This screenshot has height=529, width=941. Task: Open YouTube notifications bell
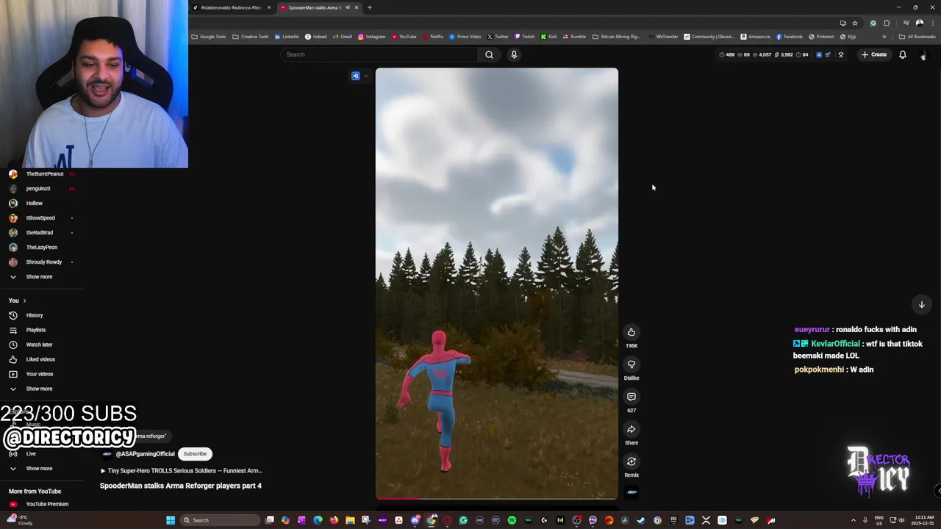click(903, 54)
